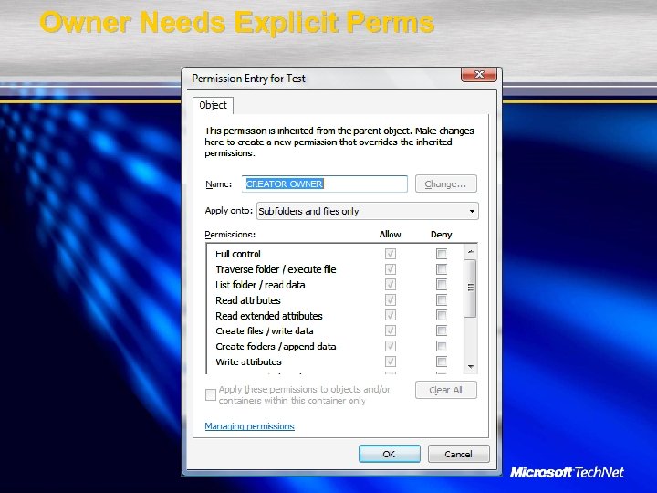The image size is (657, 493).
Task: Toggle Deny for Traverse folder / execute file
Action: 442,269
